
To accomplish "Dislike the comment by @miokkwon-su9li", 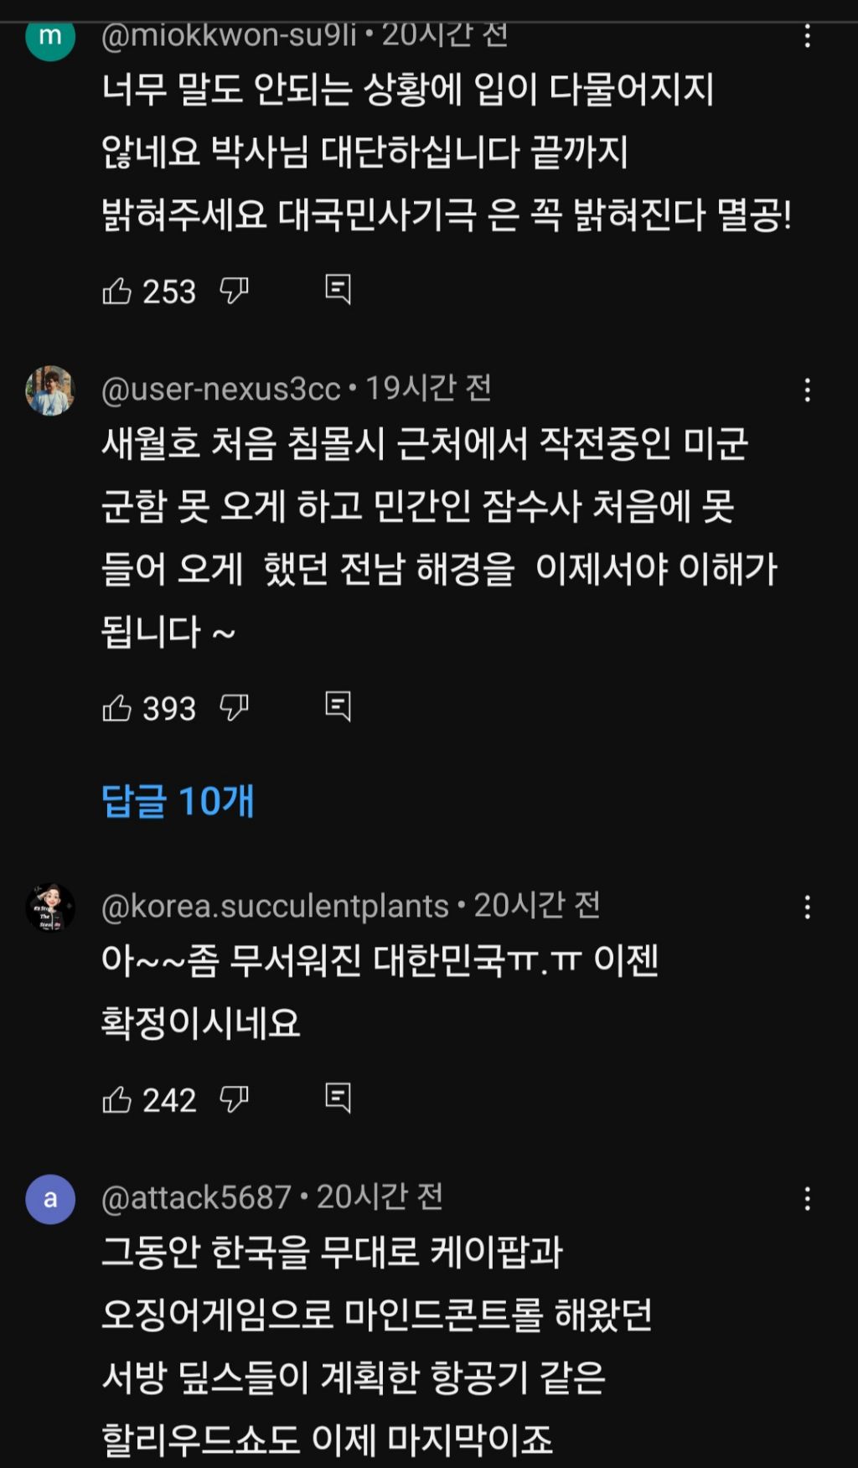I will [x=234, y=291].
